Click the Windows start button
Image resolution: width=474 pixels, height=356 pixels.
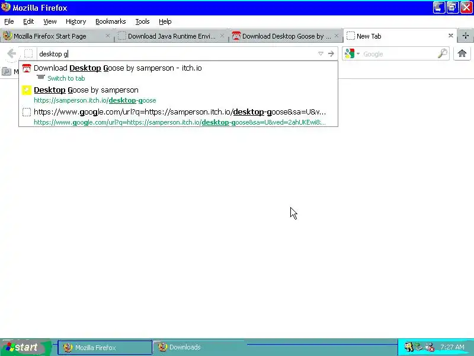[25, 347]
